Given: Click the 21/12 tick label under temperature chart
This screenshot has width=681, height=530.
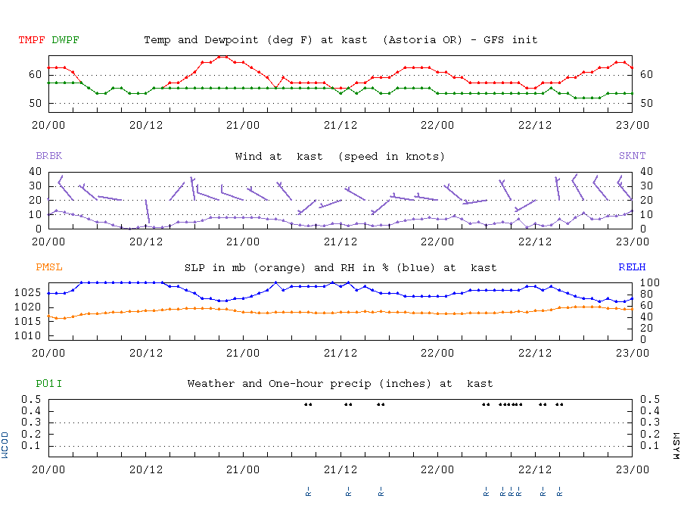Looking at the screenshot, I should 340,125.
